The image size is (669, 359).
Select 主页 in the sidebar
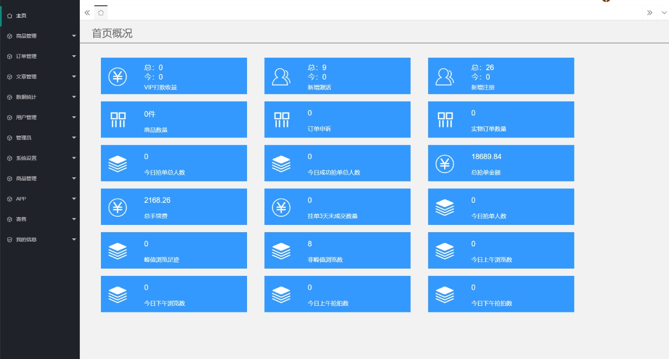tap(21, 16)
